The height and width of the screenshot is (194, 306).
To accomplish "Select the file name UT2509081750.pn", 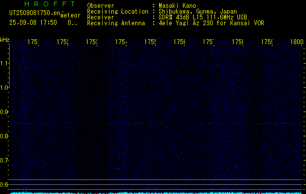I will pos(35,13).
